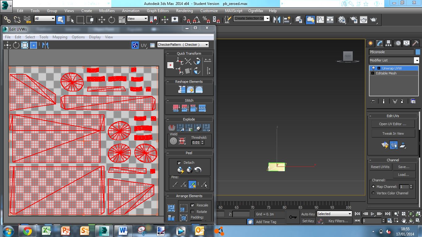
Task: Click the Configure Modifier Sets icon
Action: [413, 101]
